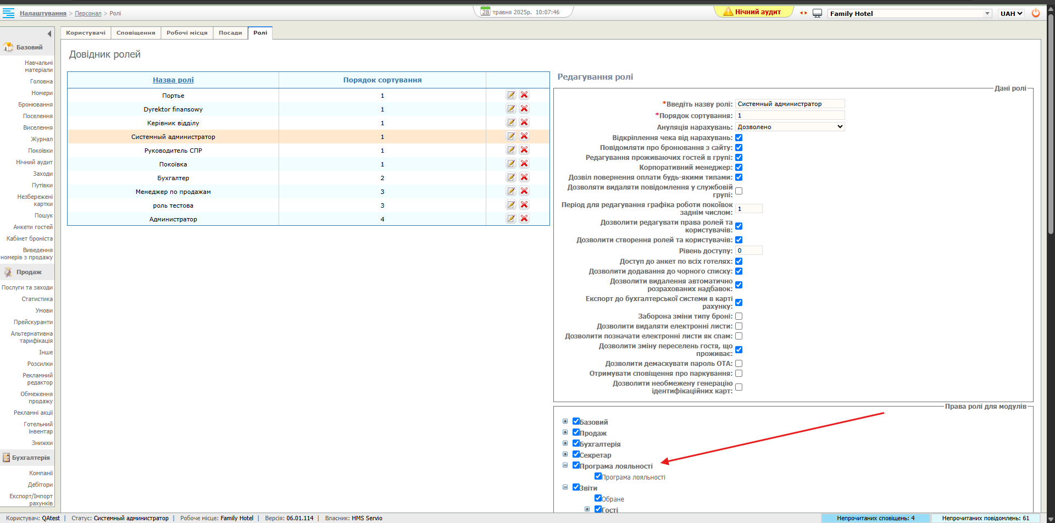Uncheck the Бухгалтерія module checkbox
Screen dimensions: 1055x523
point(576,443)
